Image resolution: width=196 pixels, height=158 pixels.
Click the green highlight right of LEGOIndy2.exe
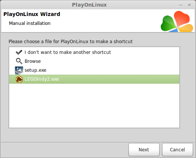pos(119,79)
